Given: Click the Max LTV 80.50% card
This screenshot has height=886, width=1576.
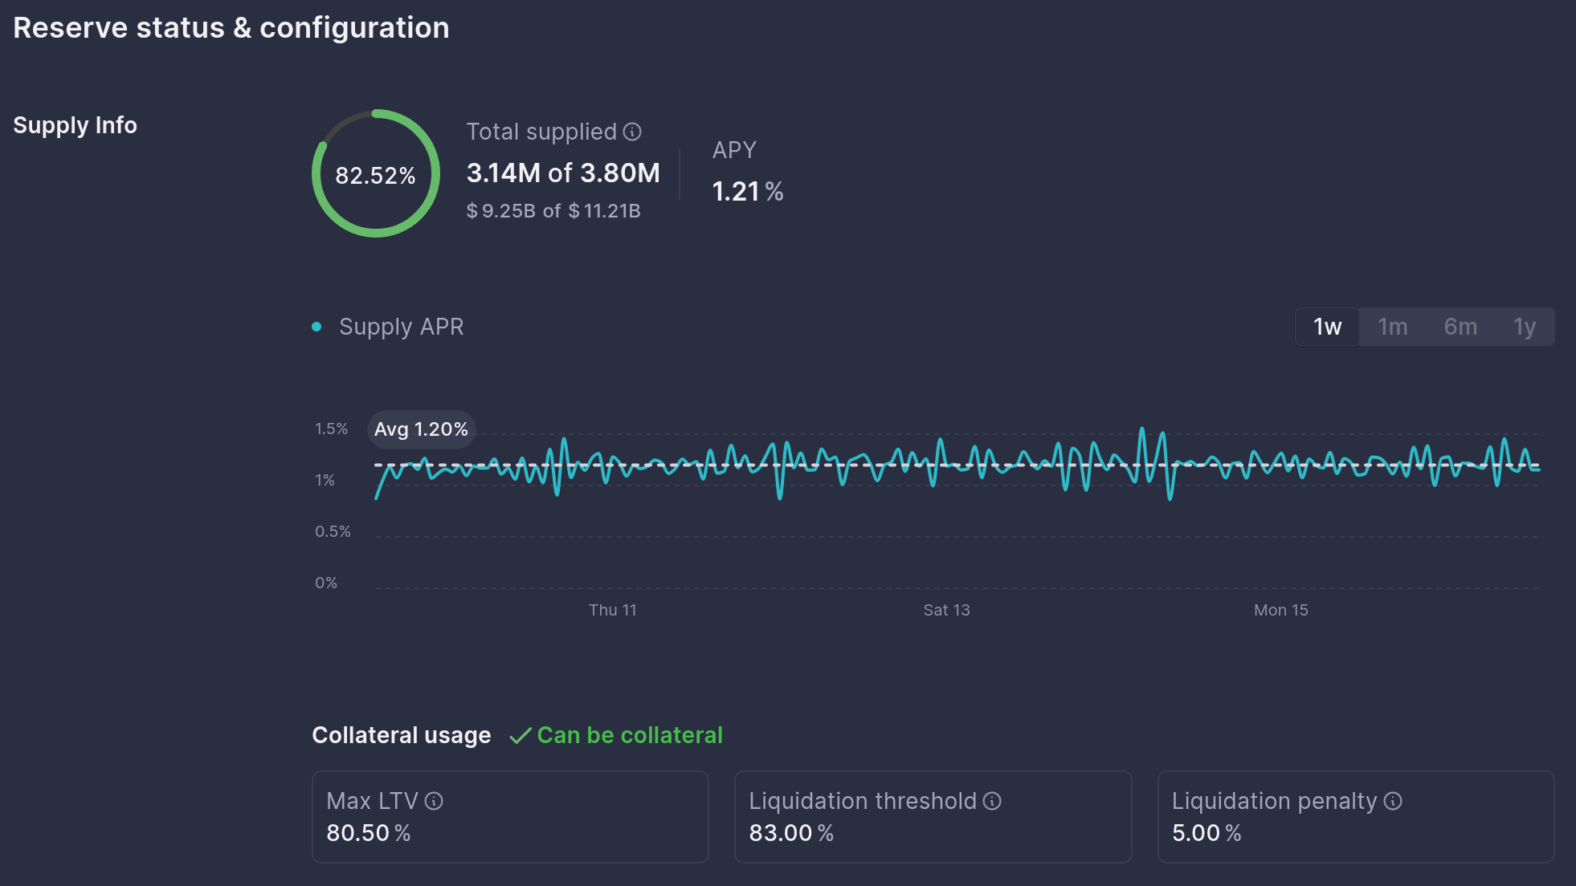Looking at the screenshot, I should pos(509,817).
